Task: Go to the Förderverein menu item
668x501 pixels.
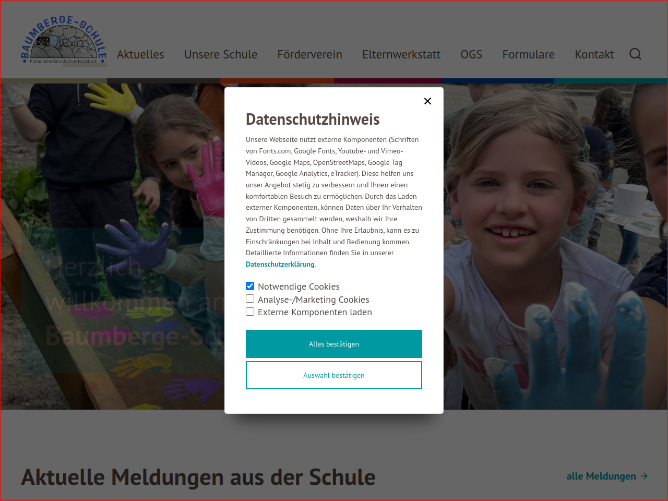Action: tap(310, 54)
